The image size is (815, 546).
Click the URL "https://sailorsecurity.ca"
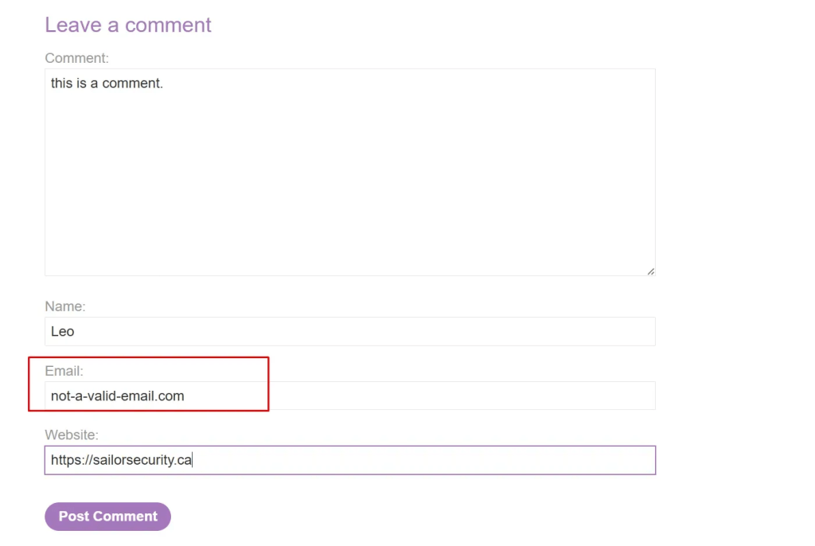121,460
